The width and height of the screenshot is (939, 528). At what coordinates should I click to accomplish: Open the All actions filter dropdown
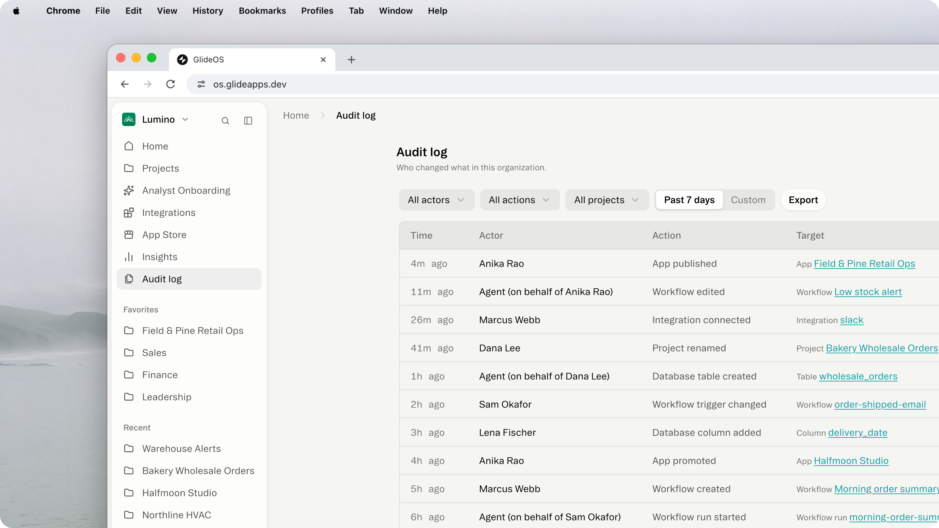519,200
